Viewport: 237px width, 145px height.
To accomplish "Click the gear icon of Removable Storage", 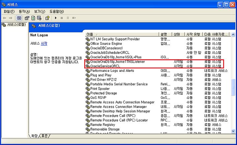I will [88, 130].
